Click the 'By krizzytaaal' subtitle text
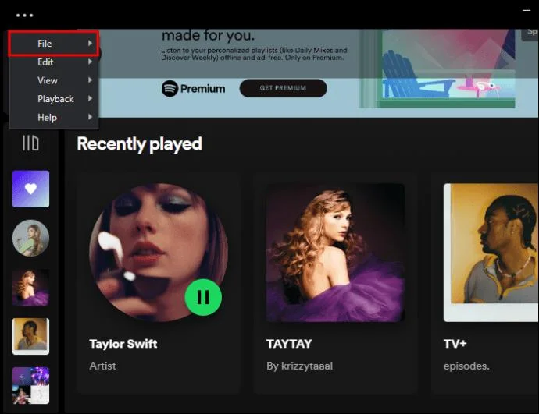The width and height of the screenshot is (539, 414). 299,366
